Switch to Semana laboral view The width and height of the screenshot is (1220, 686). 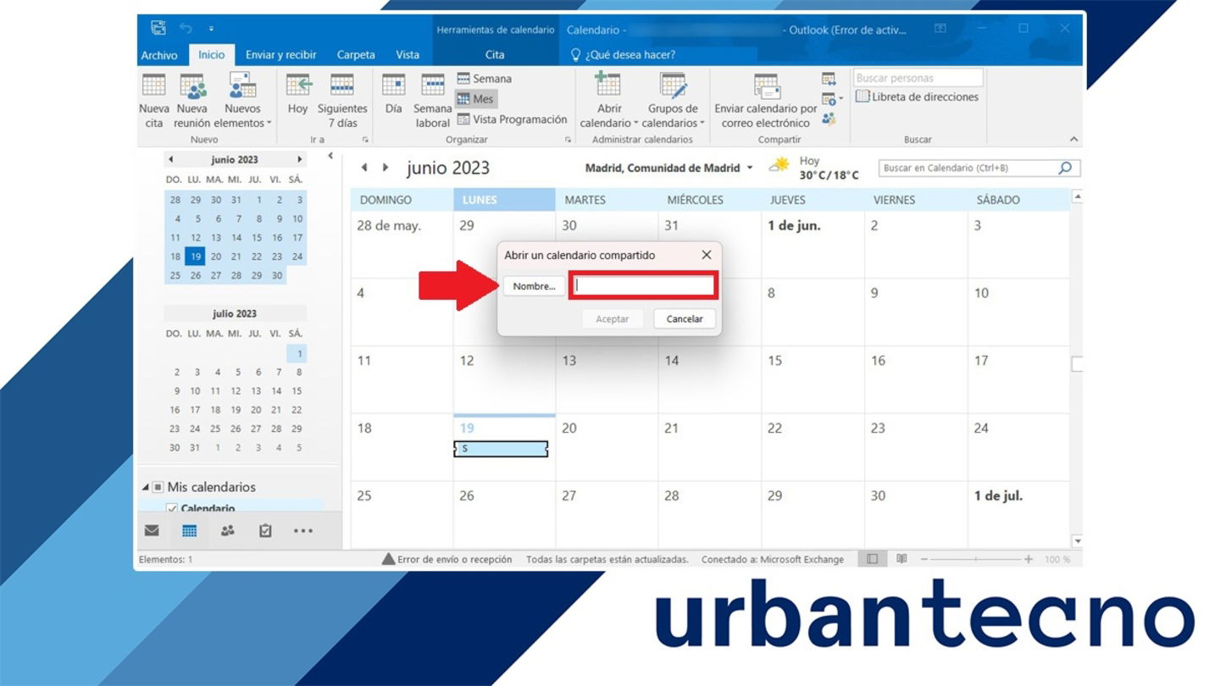tap(432, 101)
